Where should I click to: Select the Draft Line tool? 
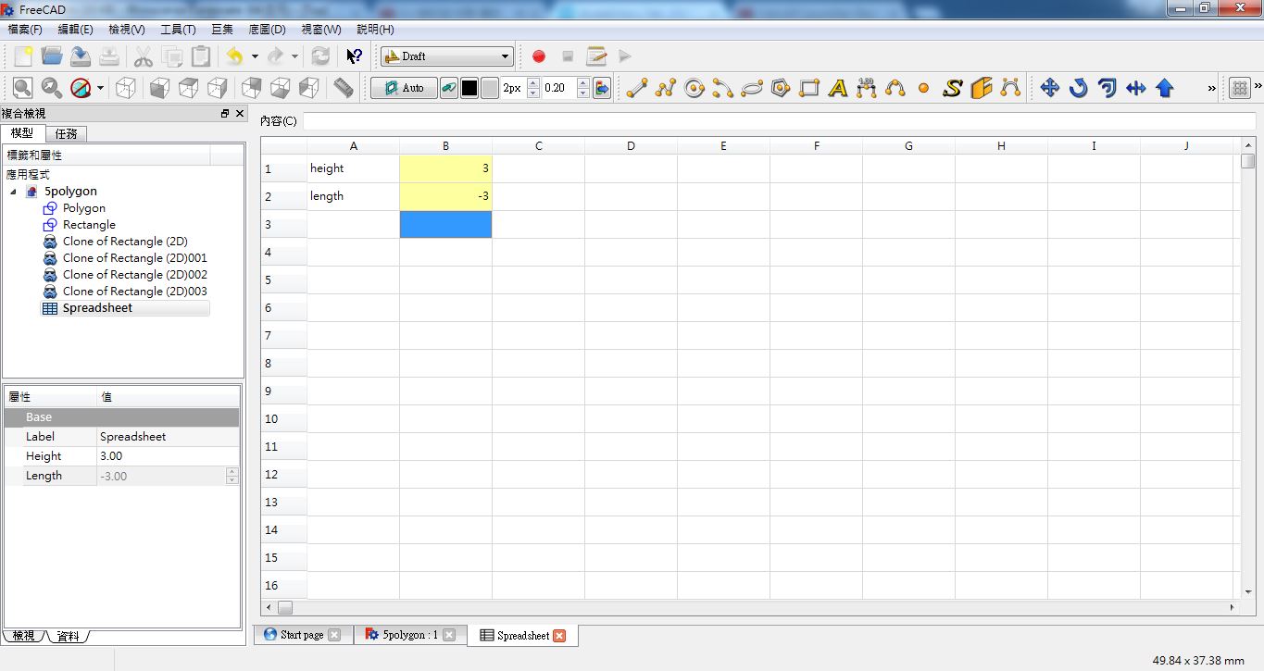(x=635, y=87)
